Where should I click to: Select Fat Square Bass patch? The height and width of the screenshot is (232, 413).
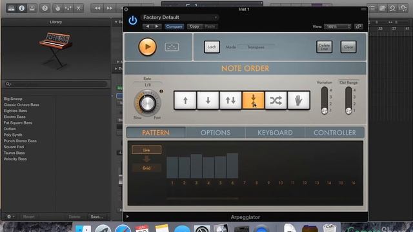click(x=18, y=123)
